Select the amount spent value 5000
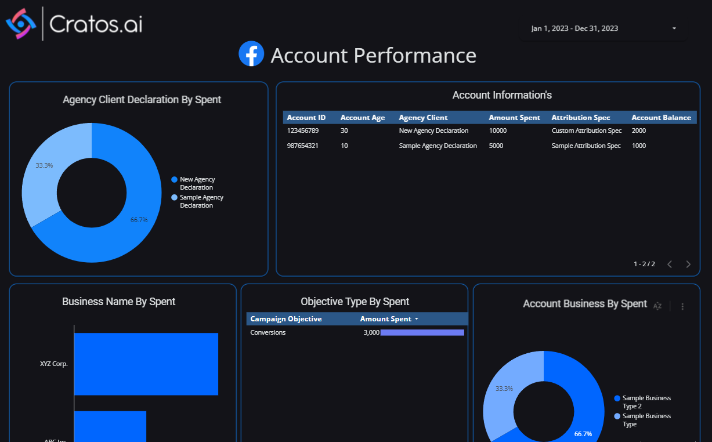This screenshot has height=442, width=712. (496, 146)
